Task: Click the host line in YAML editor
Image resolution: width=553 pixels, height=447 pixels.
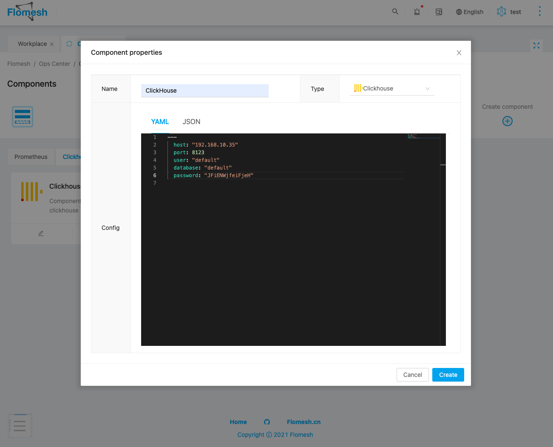Action: (x=285, y=145)
